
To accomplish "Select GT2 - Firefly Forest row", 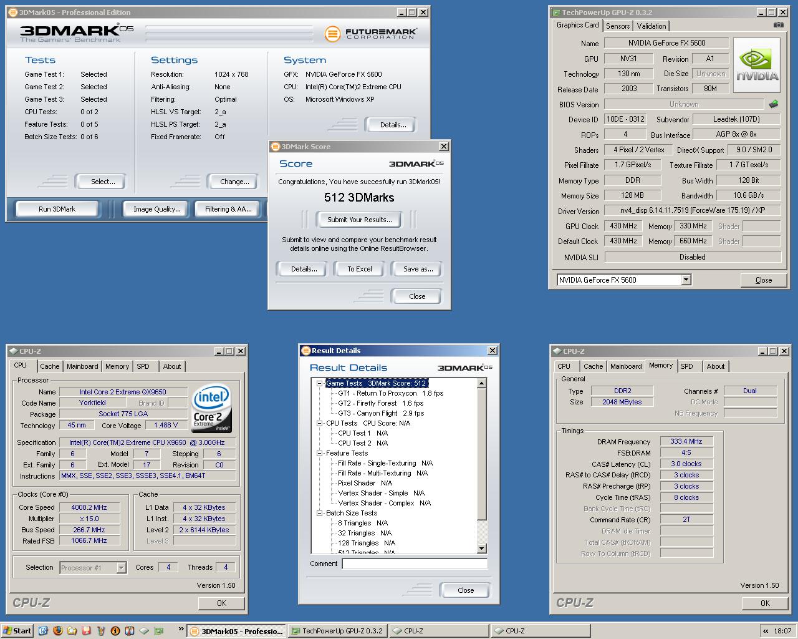I will [x=380, y=403].
